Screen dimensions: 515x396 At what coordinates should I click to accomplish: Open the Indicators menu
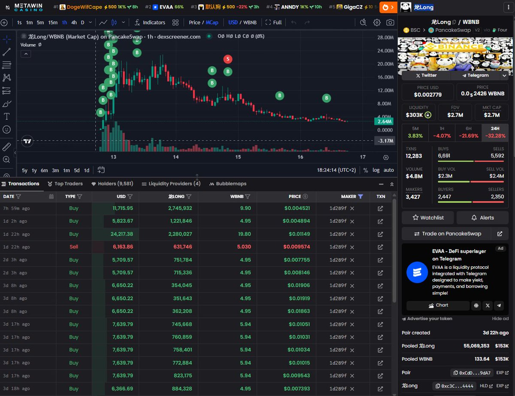(x=150, y=22)
